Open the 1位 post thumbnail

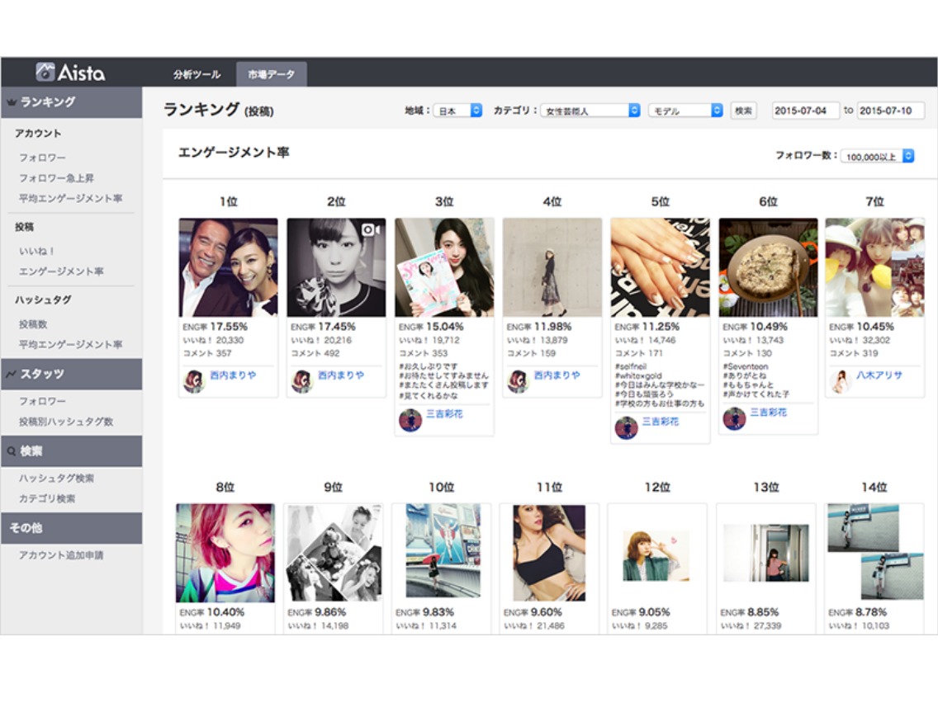[x=229, y=267]
